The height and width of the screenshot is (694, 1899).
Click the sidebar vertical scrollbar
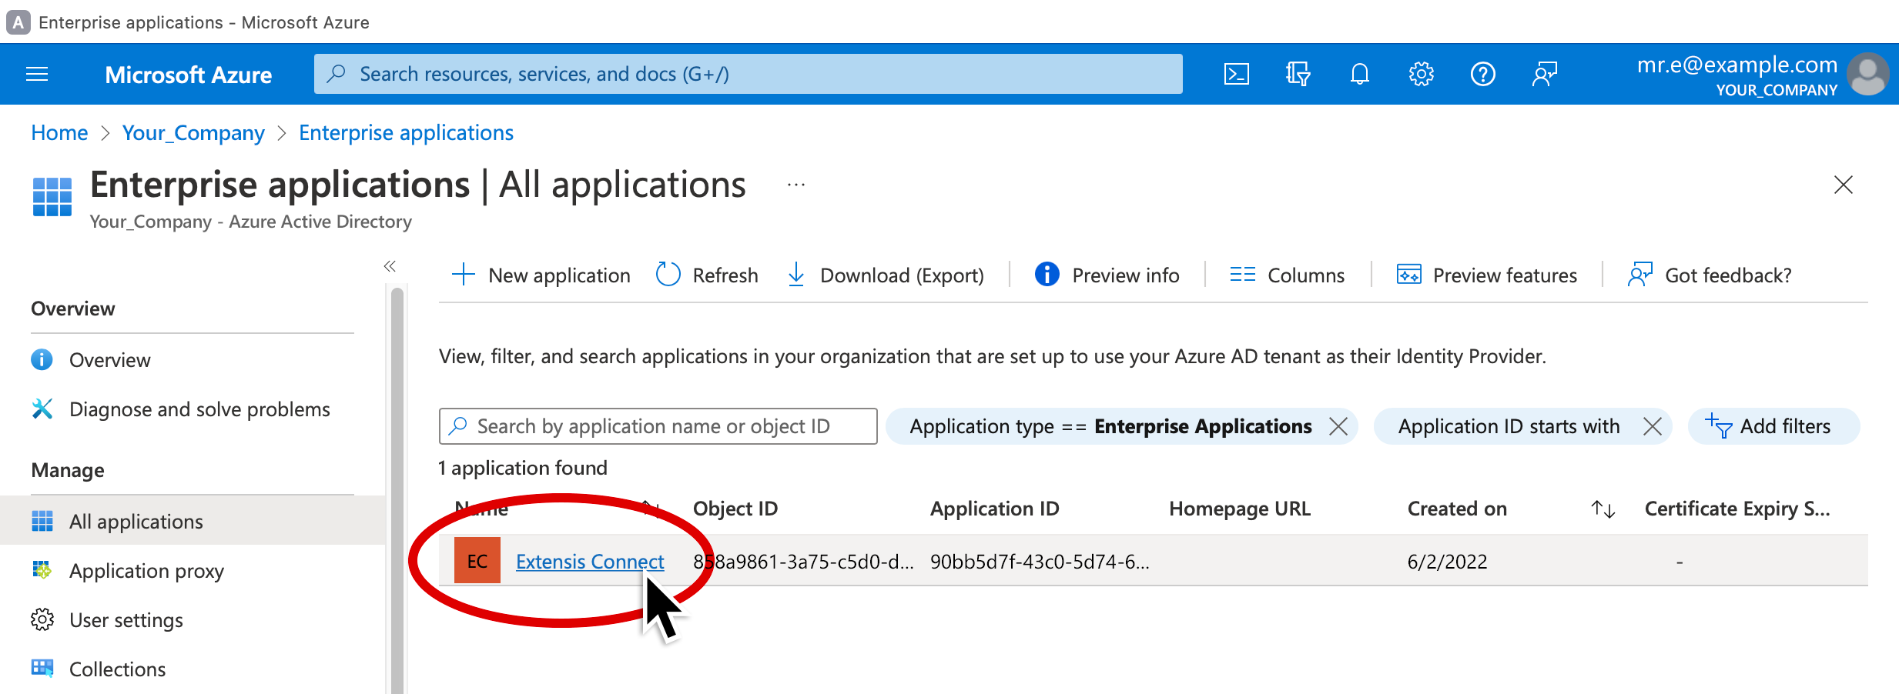397,491
